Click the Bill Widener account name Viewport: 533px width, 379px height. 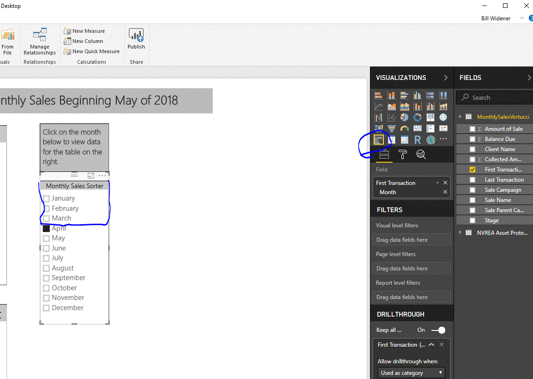point(496,18)
